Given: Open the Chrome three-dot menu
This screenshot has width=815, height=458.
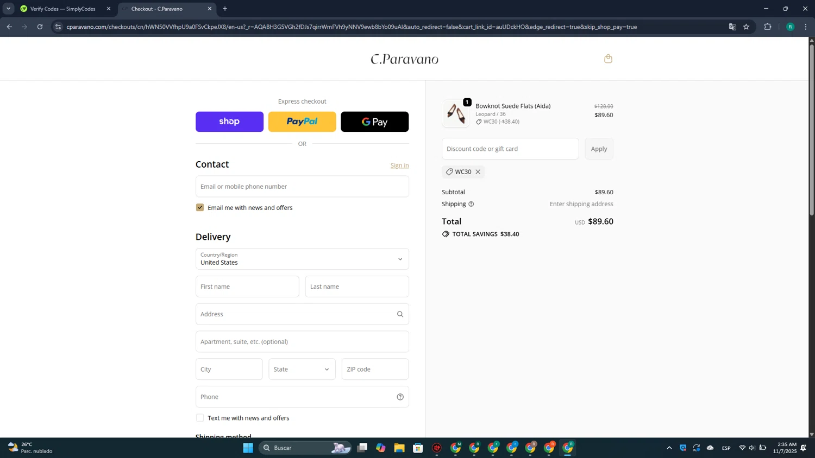Looking at the screenshot, I should tap(806, 27).
